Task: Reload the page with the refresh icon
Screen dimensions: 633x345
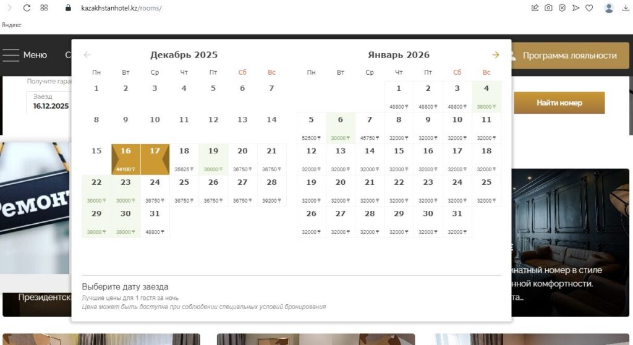Action: point(27,8)
